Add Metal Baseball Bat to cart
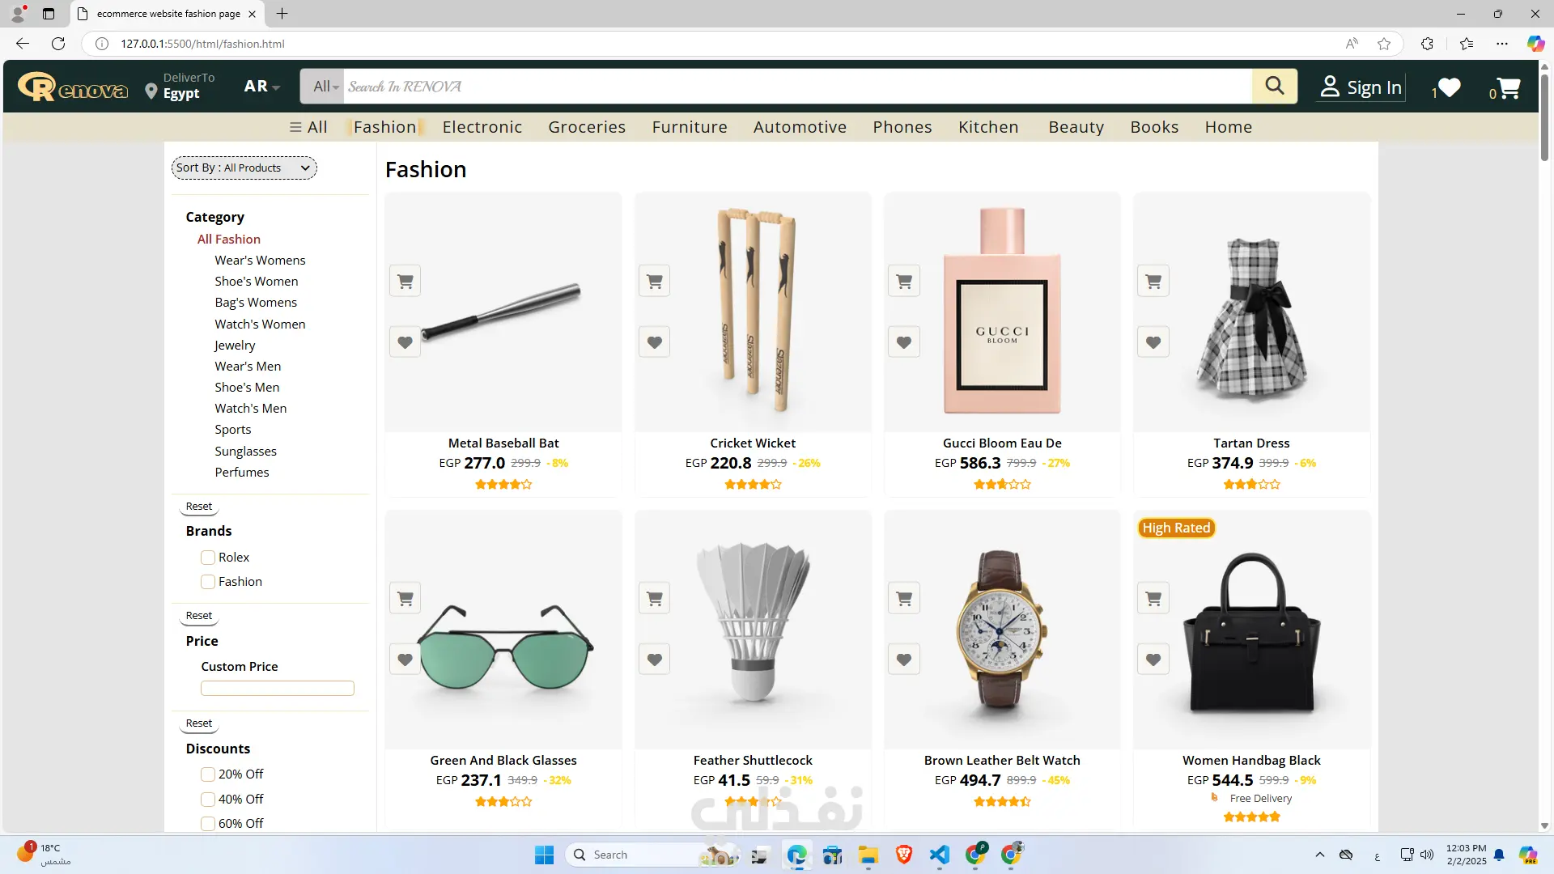1554x874 pixels. click(405, 281)
